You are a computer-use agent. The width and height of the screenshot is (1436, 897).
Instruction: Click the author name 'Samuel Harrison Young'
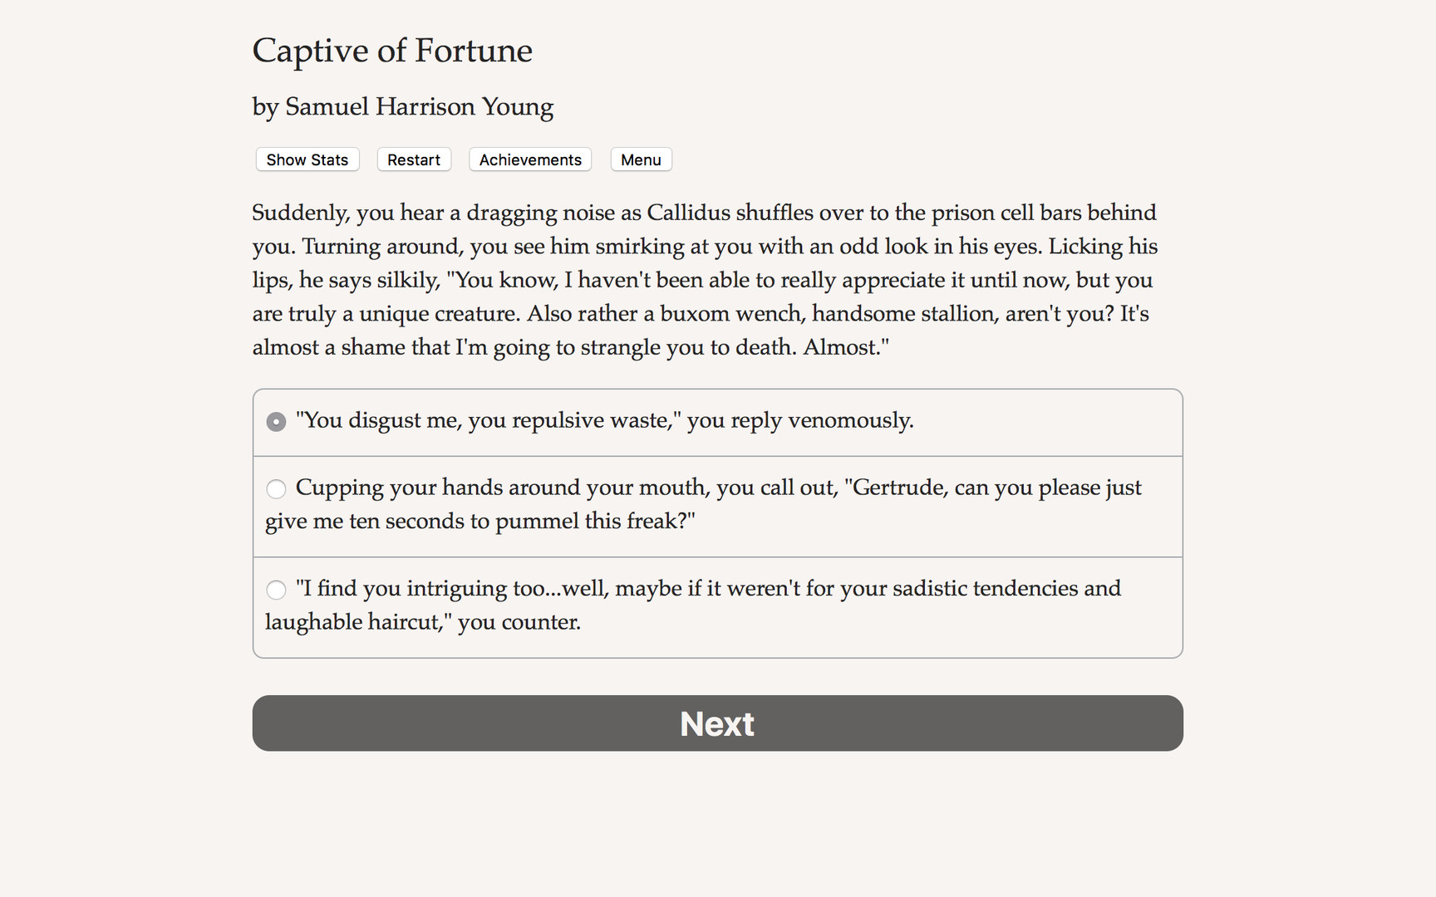[x=402, y=106]
